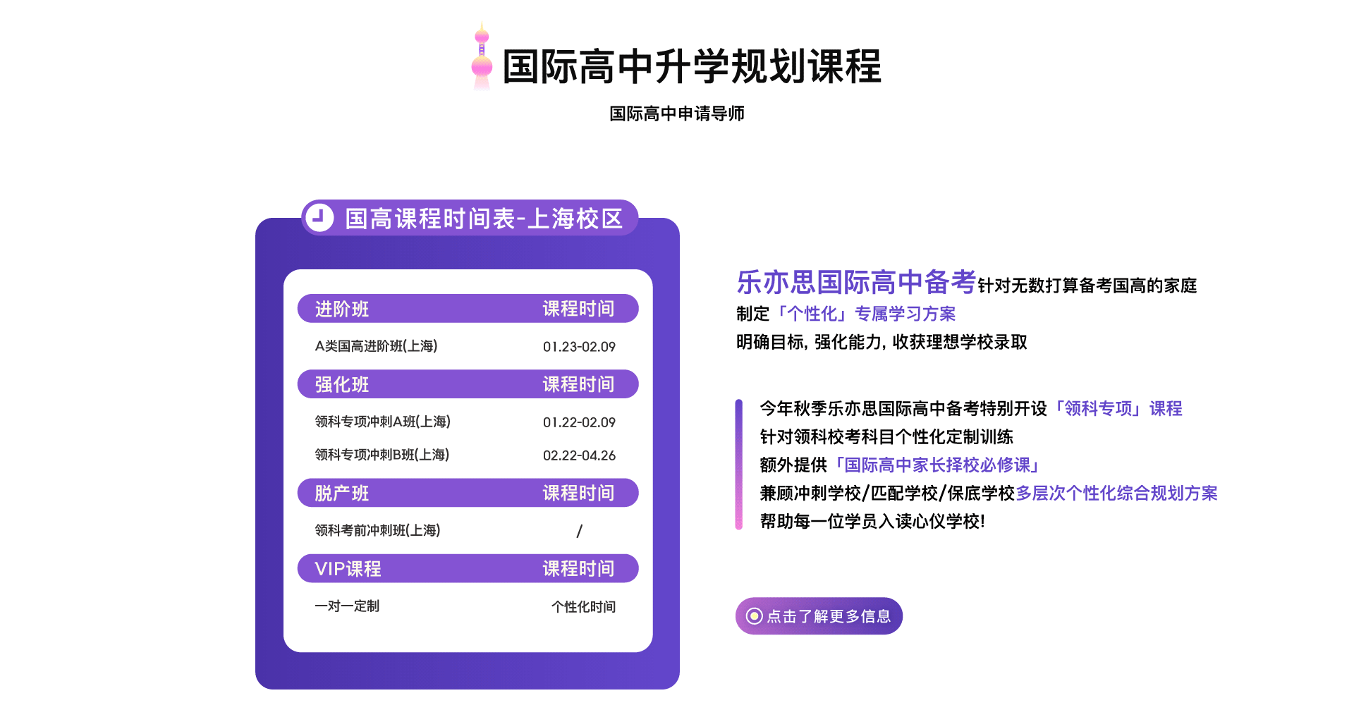Click the date 01.23-02.09
Screen dimensions: 1354x717
pos(579,347)
